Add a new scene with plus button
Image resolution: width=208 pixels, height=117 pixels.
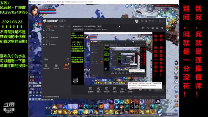[69, 26]
